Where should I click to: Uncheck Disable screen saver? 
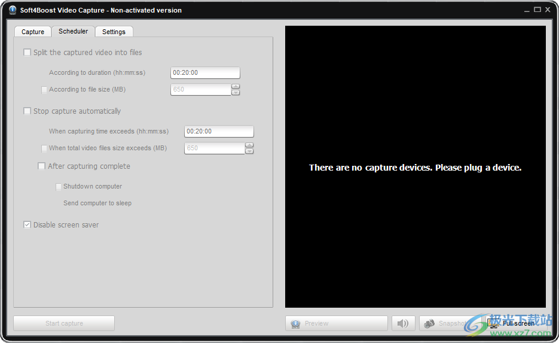27,225
